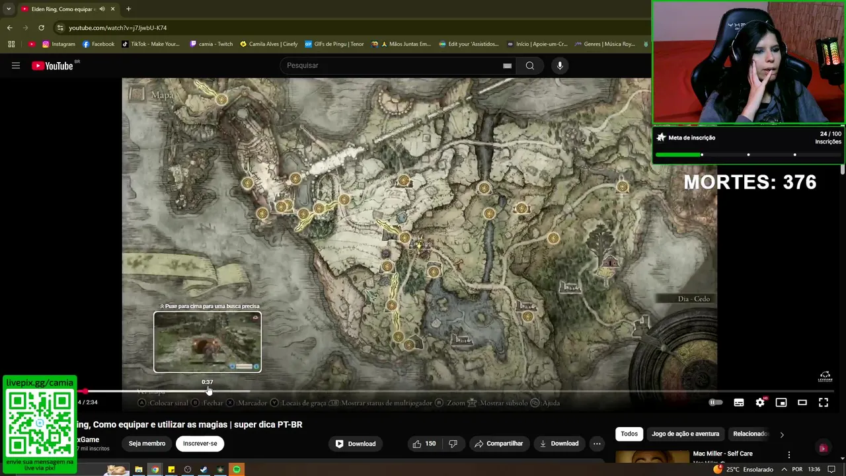This screenshot has height=476, width=846.
Task: Go back in browser history
Action: [9, 28]
